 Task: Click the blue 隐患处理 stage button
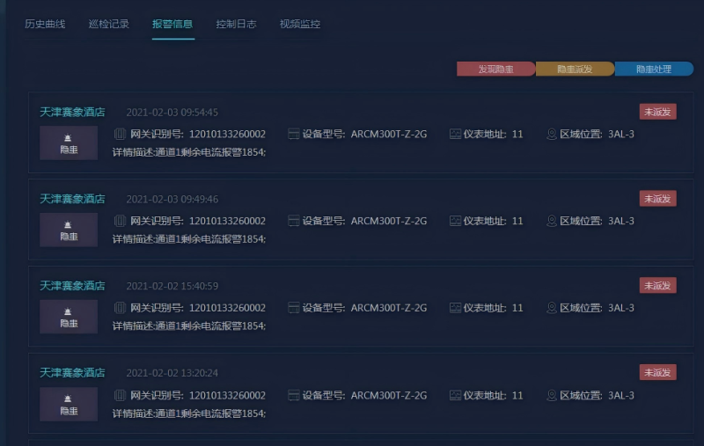(x=654, y=69)
